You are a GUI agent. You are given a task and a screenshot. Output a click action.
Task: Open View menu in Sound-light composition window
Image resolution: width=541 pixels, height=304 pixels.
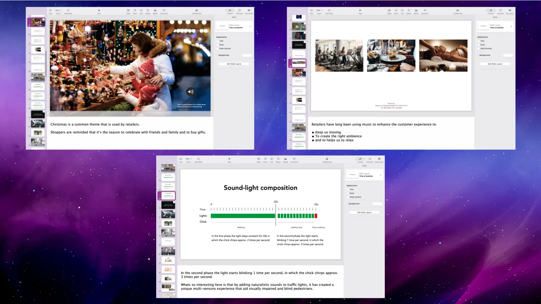(x=181, y=160)
